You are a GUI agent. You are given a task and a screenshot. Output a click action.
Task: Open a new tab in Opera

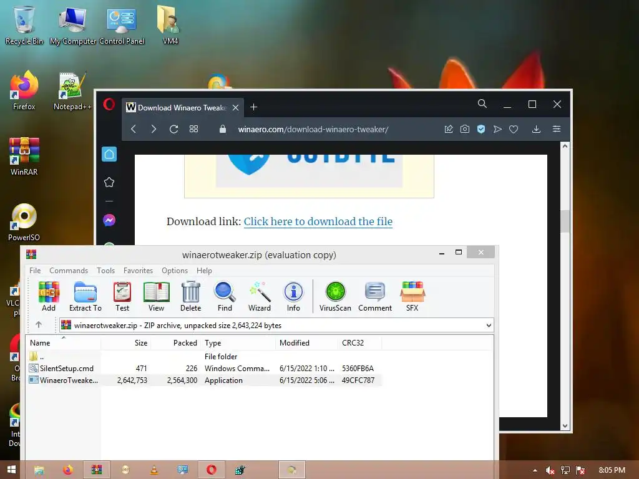coord(253,107)
